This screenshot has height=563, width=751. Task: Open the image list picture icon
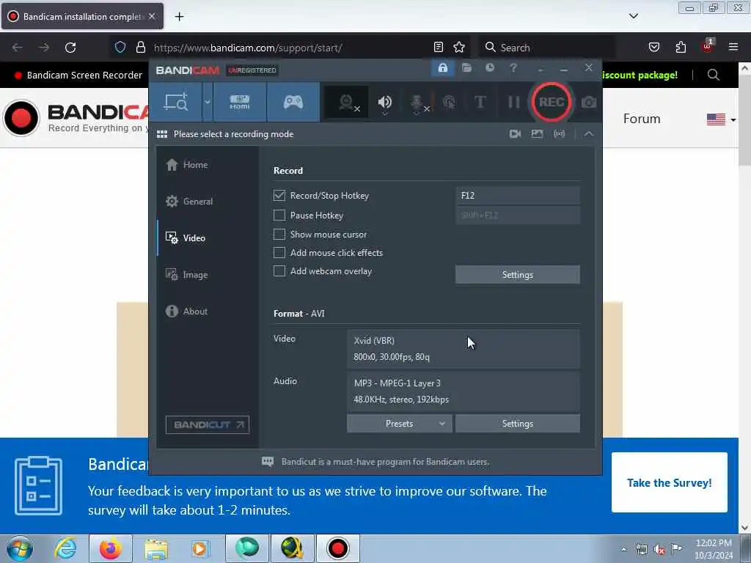coord(538,134)
